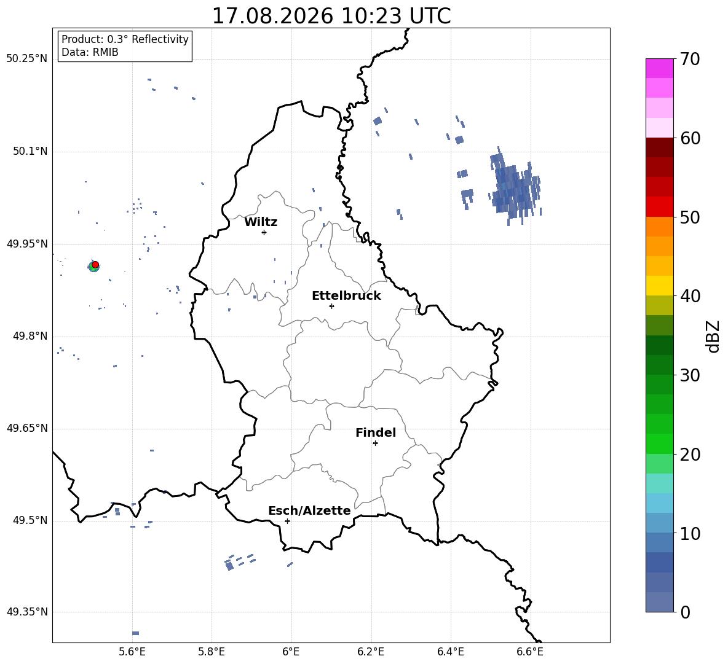728x664 pixels.
Task: Click the dBZ colorbar axis label
Action: click(x=714, y=336)
